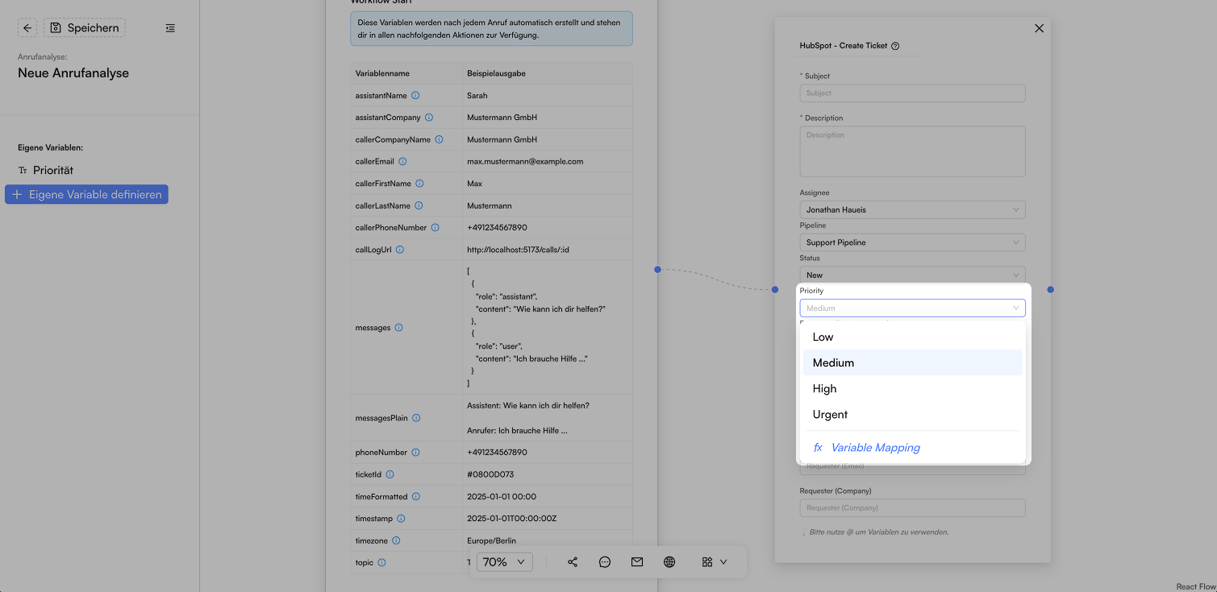Viewport: 1217px width, 592px height.
Task: Click the http://localhost:5173/calls/:id value
Action: 519,250
